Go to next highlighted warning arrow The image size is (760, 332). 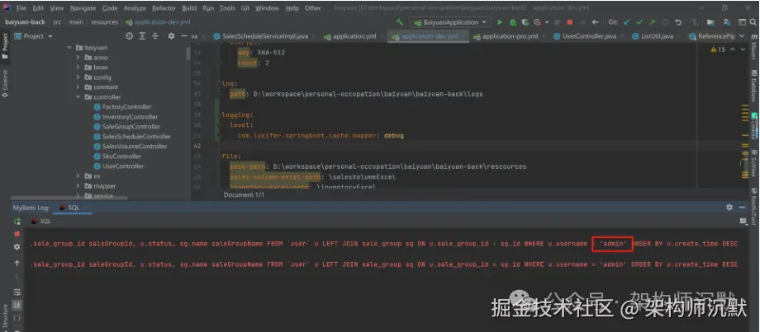pyautogui.click(x=744, y=49)
